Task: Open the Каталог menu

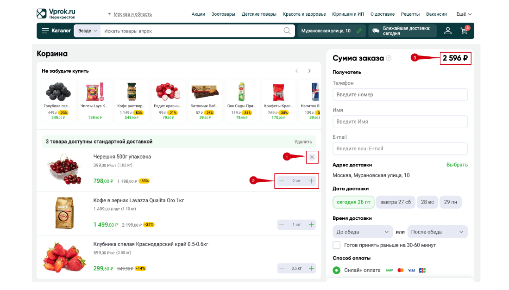Action: coord(56,31)
